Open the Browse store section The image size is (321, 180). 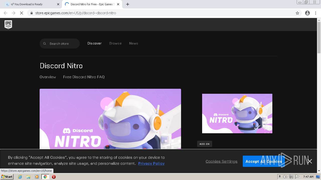115,43
